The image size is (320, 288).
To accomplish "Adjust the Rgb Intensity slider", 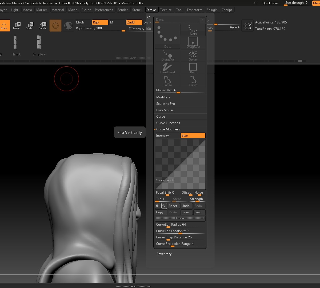I will coord(101,29).
